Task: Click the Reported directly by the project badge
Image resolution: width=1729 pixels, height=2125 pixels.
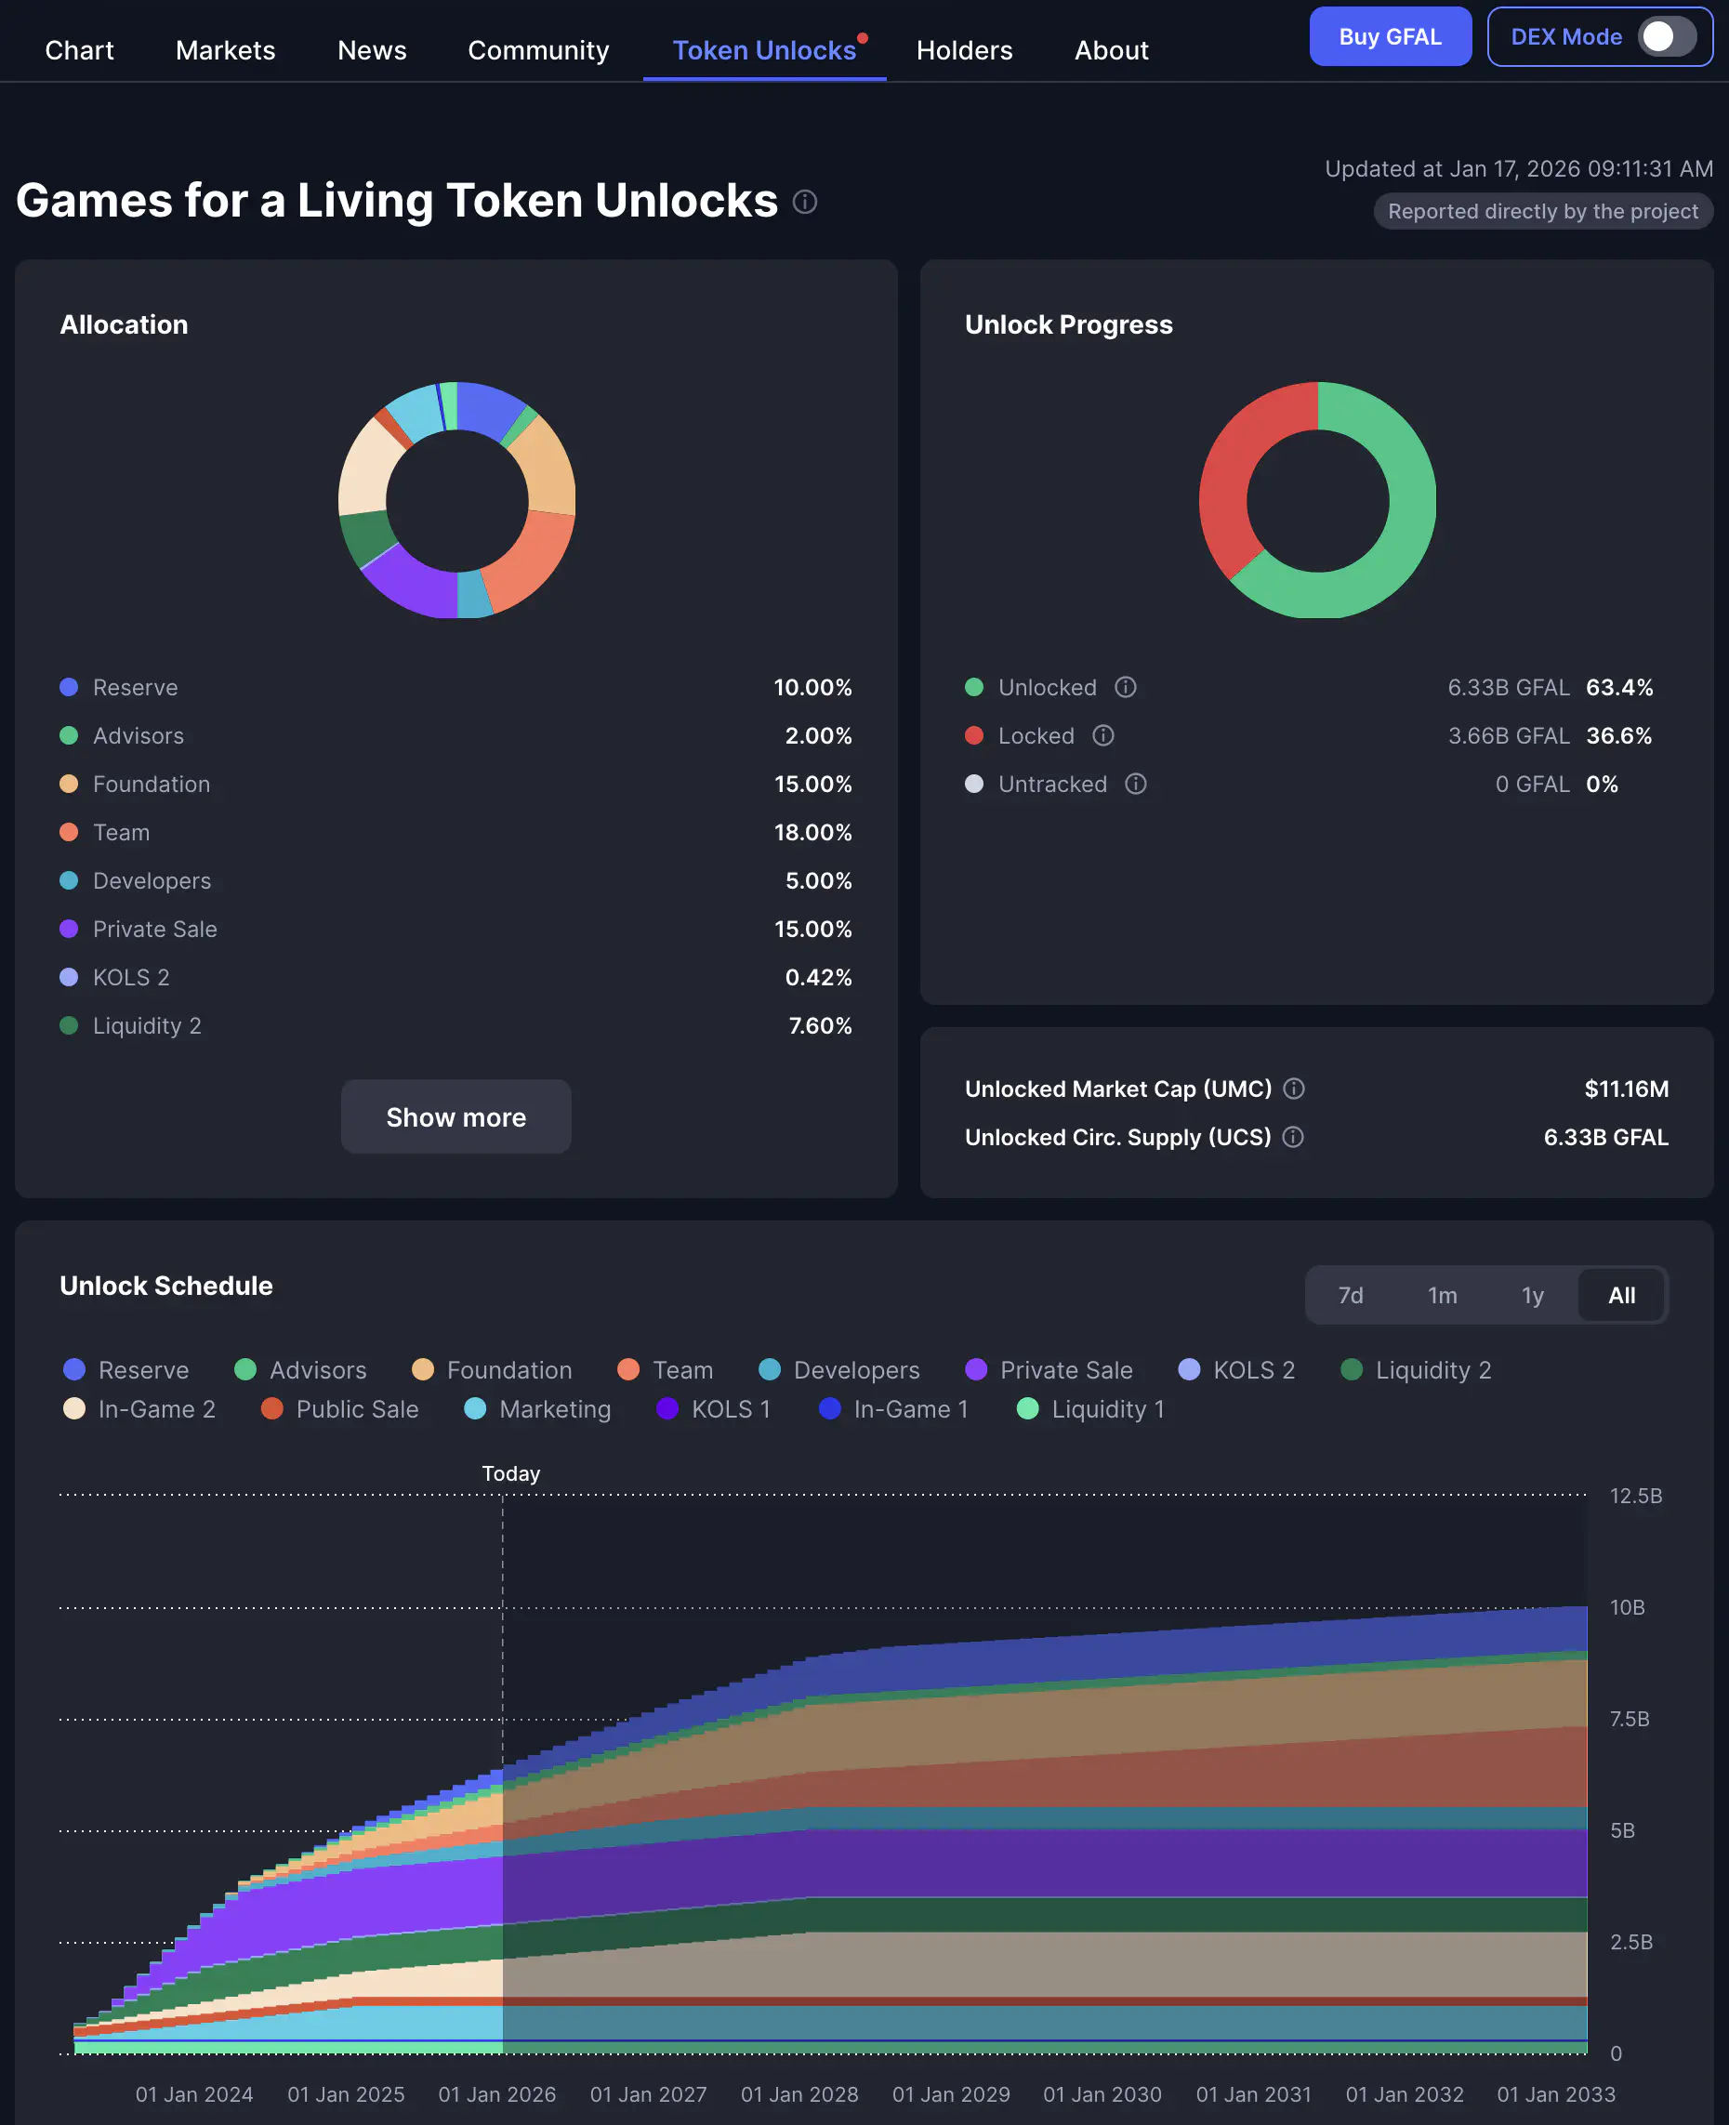Action: point(1542,211)
